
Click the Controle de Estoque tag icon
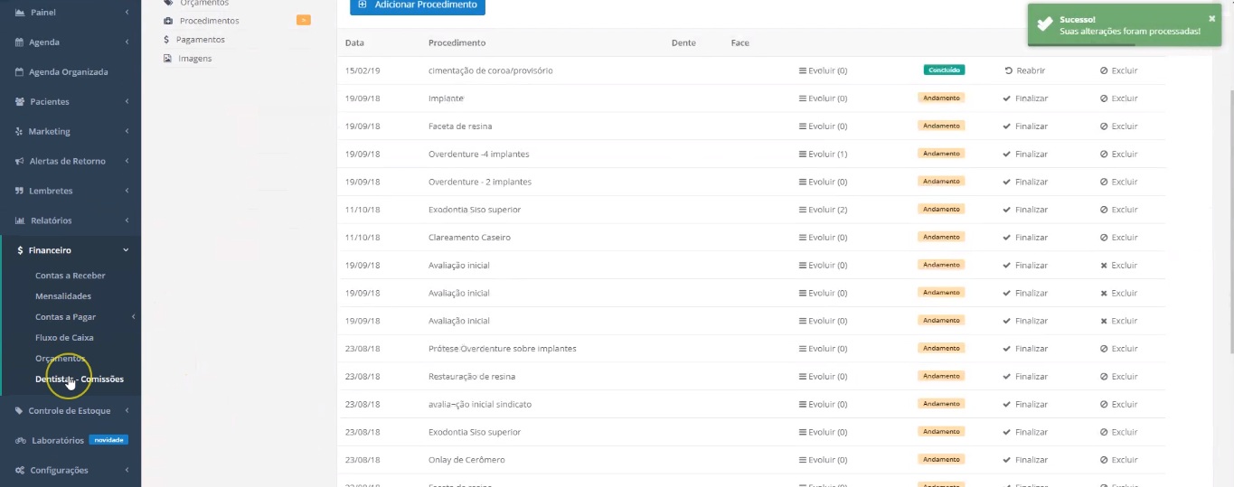coord(20,411)
